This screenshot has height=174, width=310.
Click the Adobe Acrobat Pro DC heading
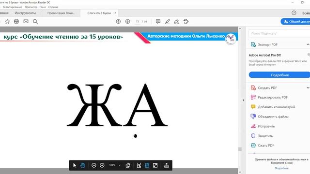pos(265,55)
